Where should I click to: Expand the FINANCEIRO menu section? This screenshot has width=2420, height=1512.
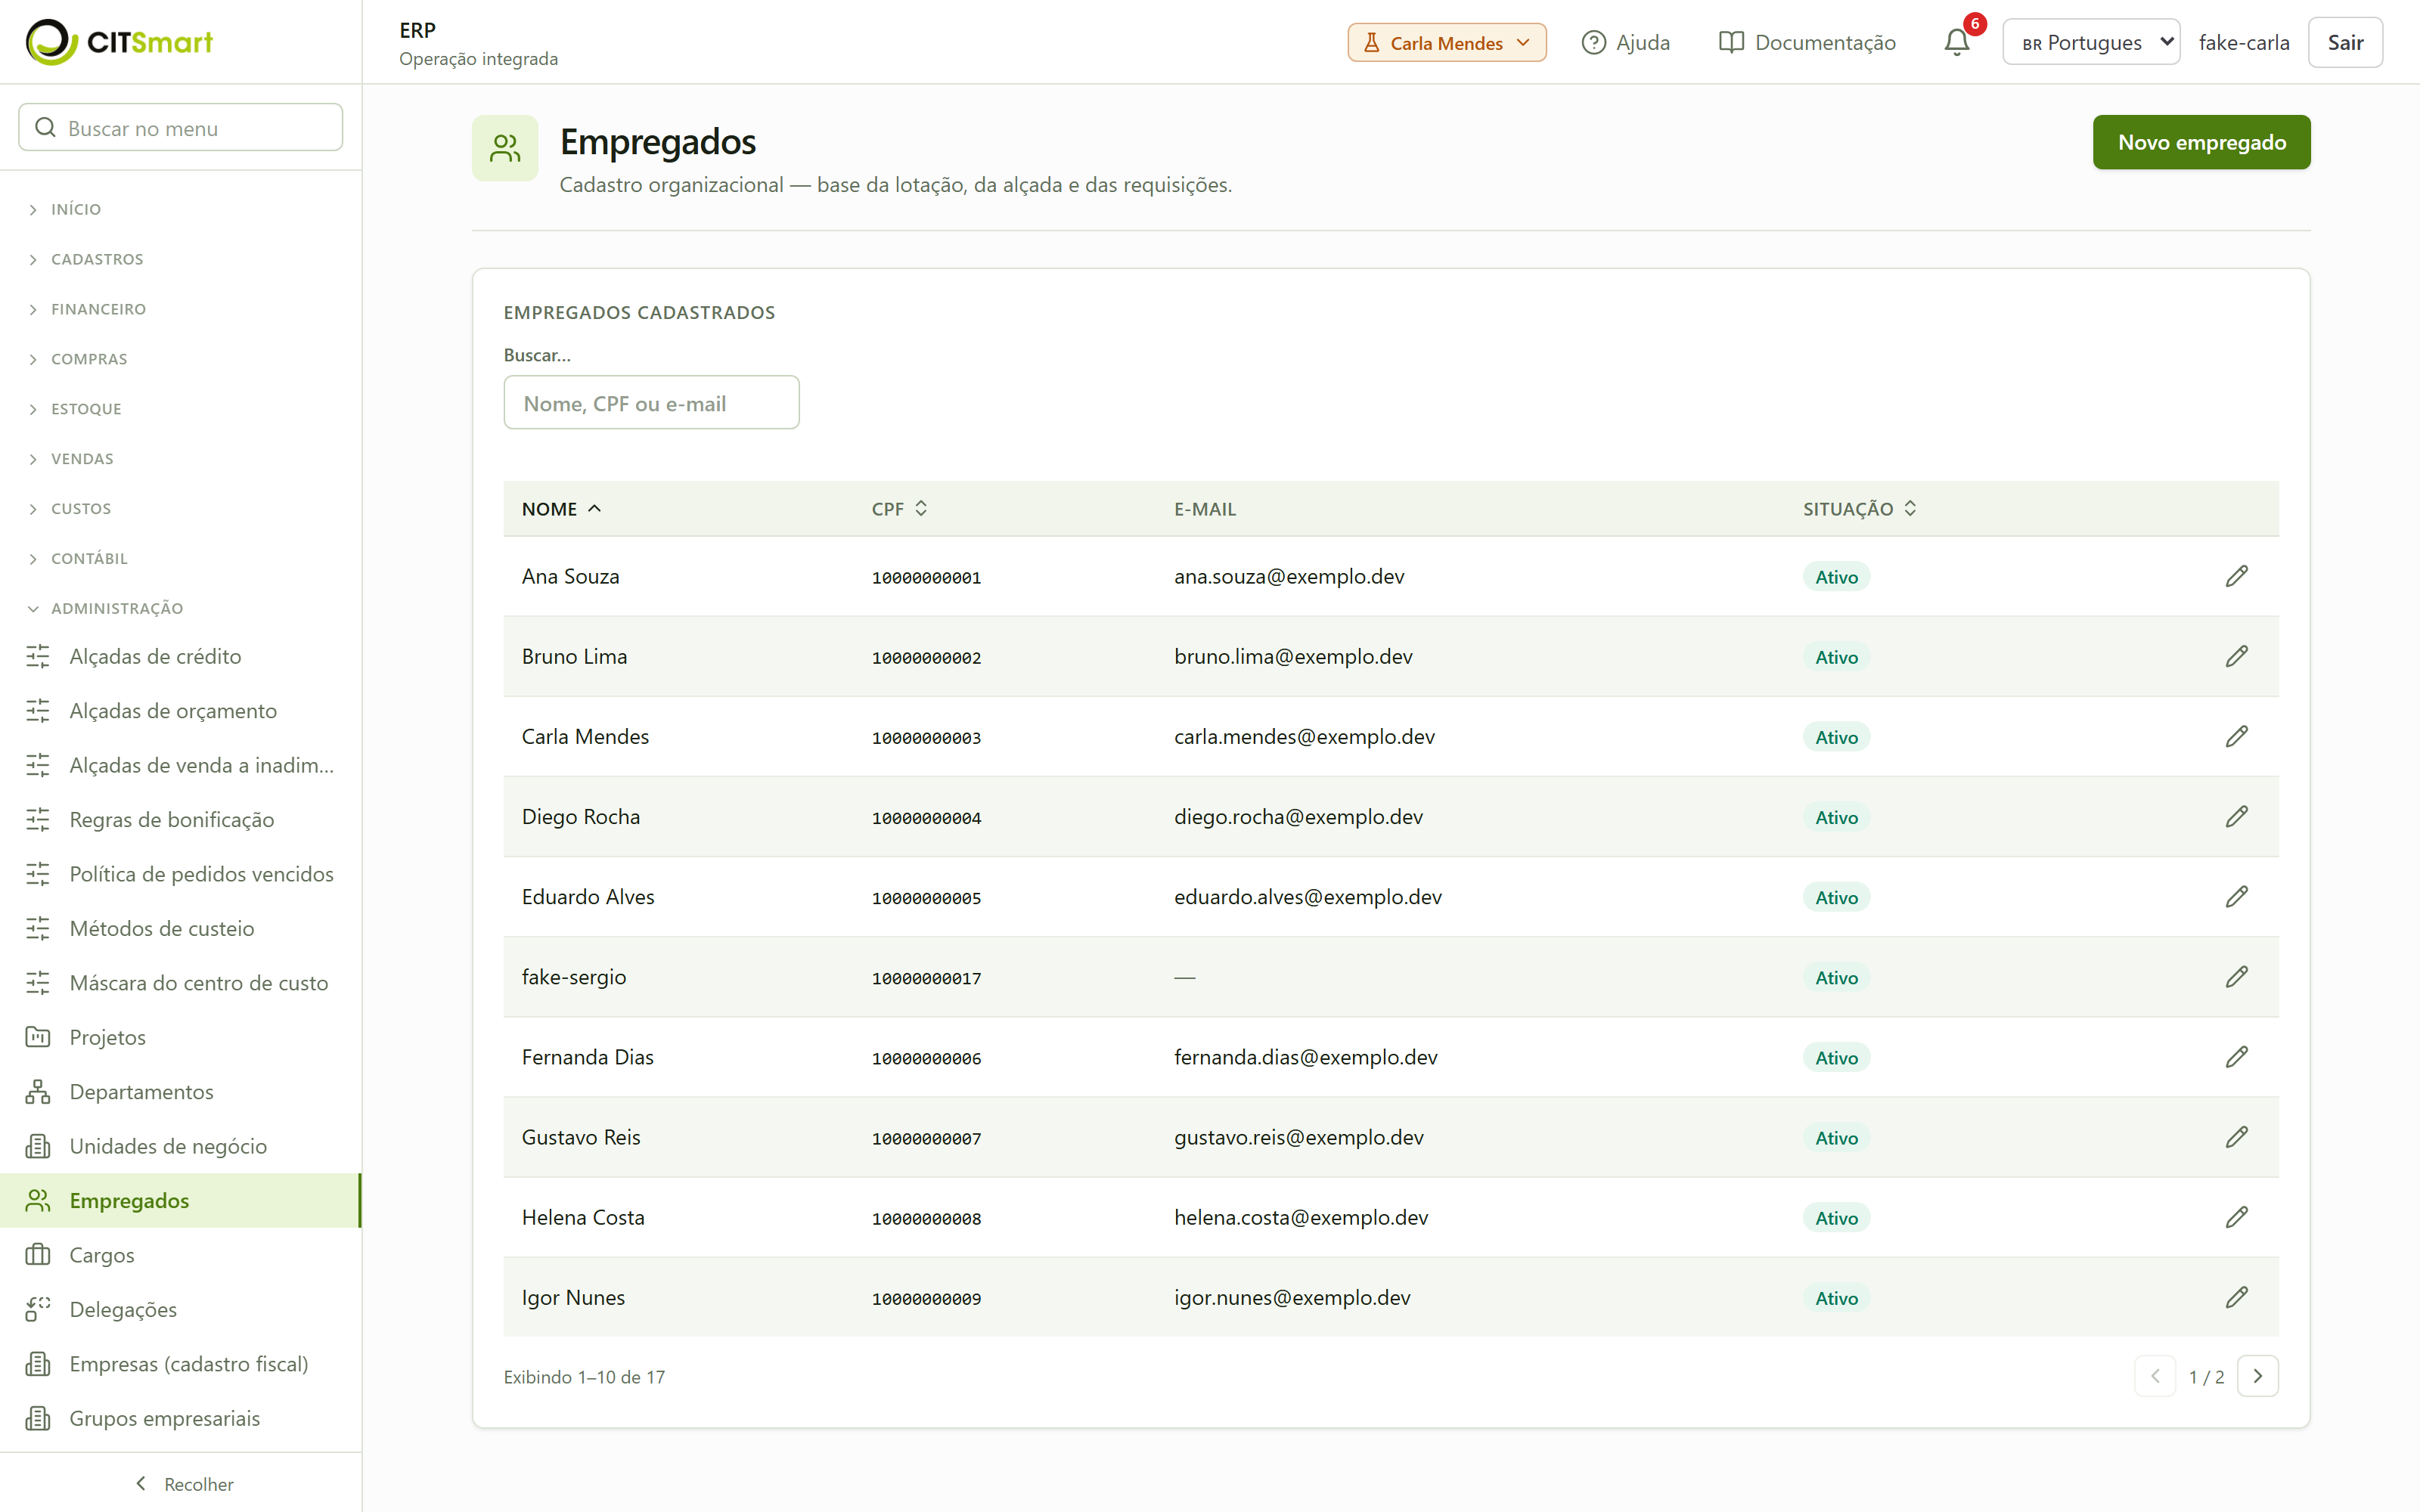tap(88, 309)
